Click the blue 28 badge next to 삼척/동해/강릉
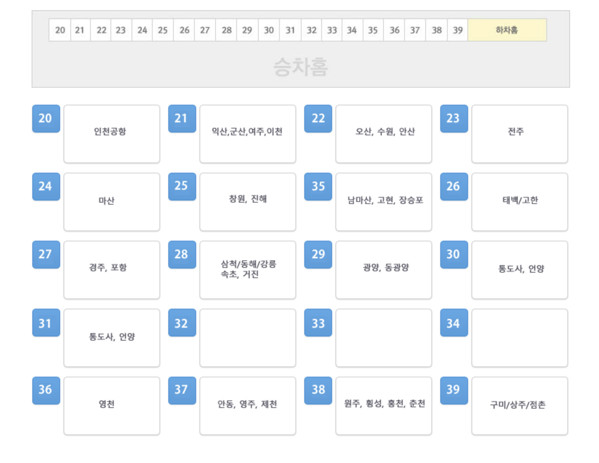The width and height of the screenshot is (599, 463). click(182, 255)
